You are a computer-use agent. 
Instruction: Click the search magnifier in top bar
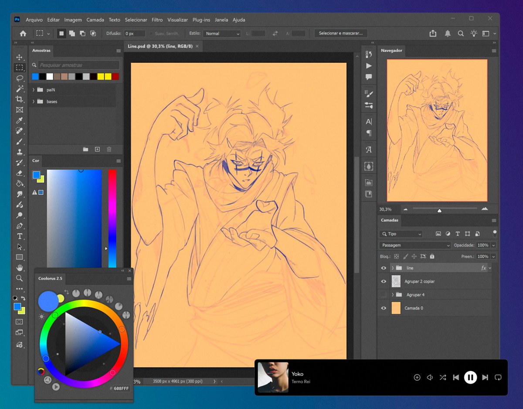pyautogui.click(x=461, y=34)
